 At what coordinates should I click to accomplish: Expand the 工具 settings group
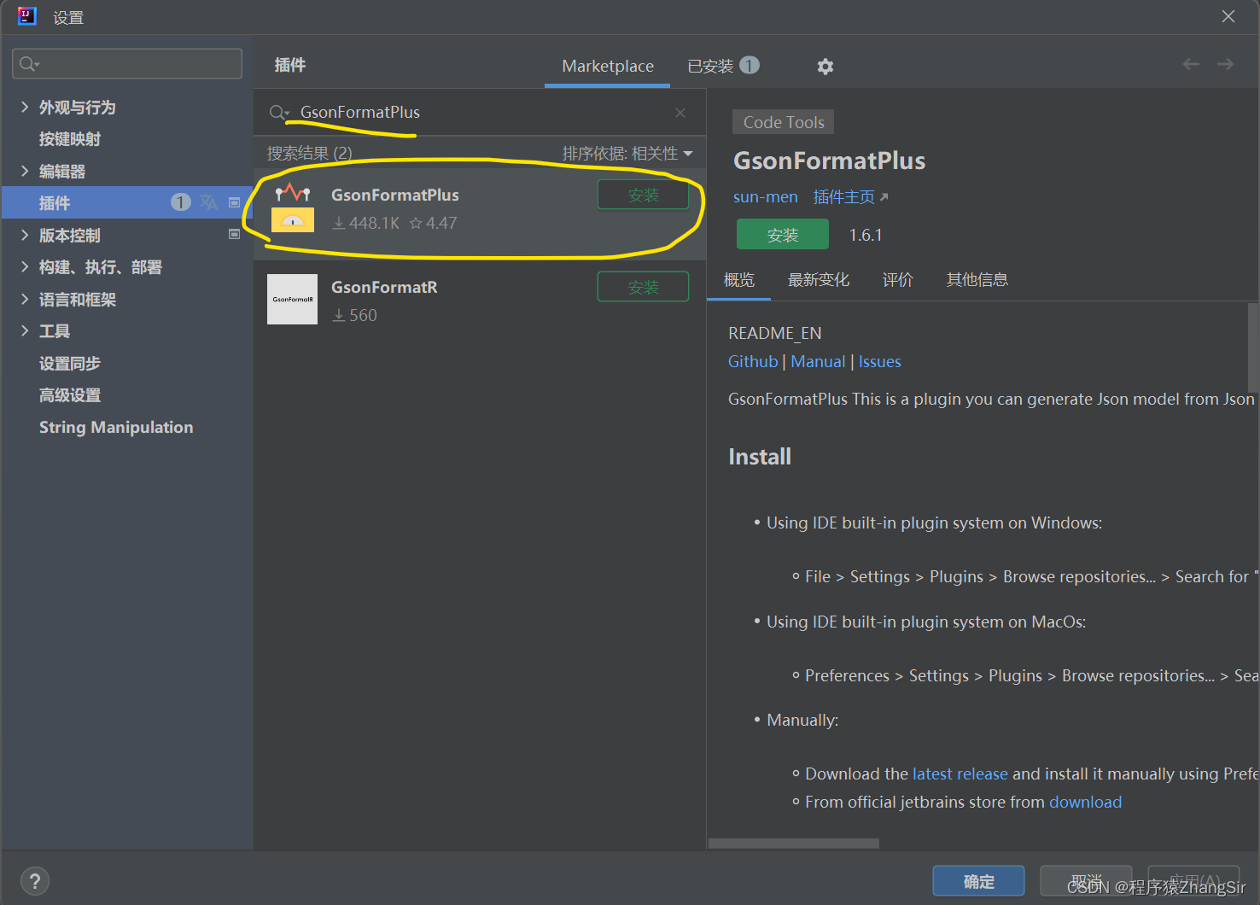[25, 330]
